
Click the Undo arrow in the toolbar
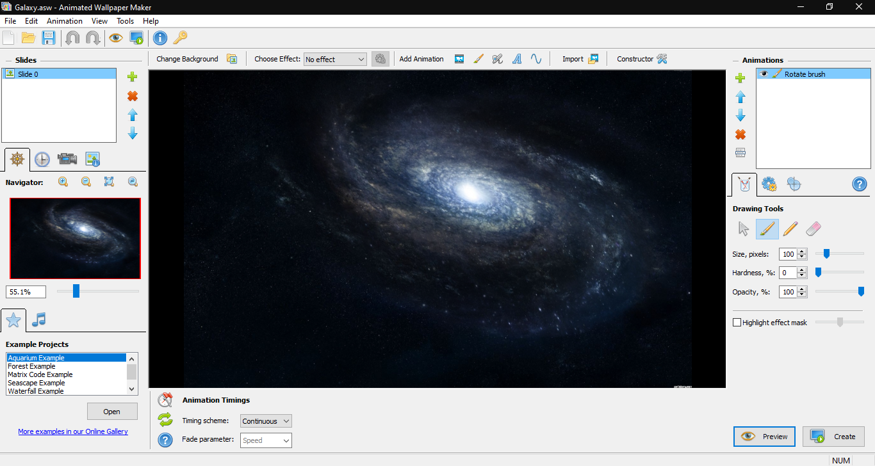(73, 37)
